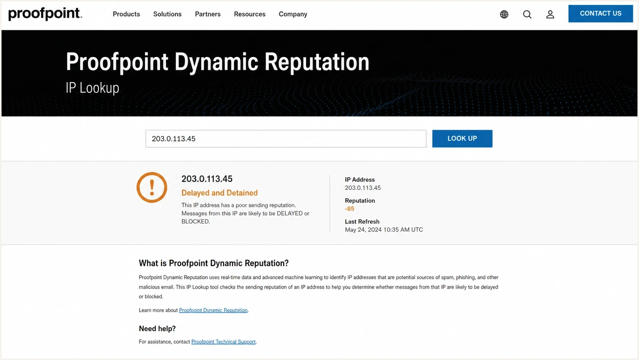
Task: Open the user account icon
Action: [x=550, y=14]
